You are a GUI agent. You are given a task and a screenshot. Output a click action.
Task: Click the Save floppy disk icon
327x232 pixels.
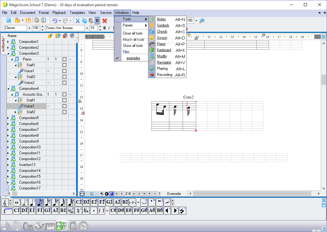(28, 20)
